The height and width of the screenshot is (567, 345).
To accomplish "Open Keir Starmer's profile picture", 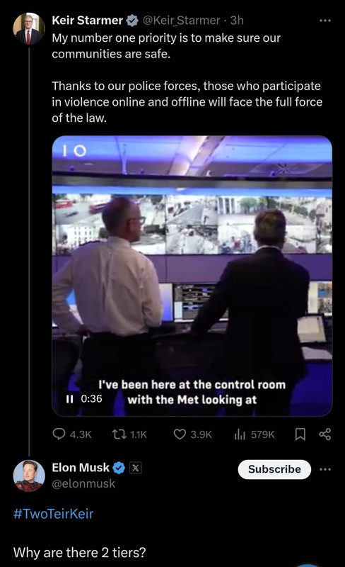I will (x=29, y=28).
